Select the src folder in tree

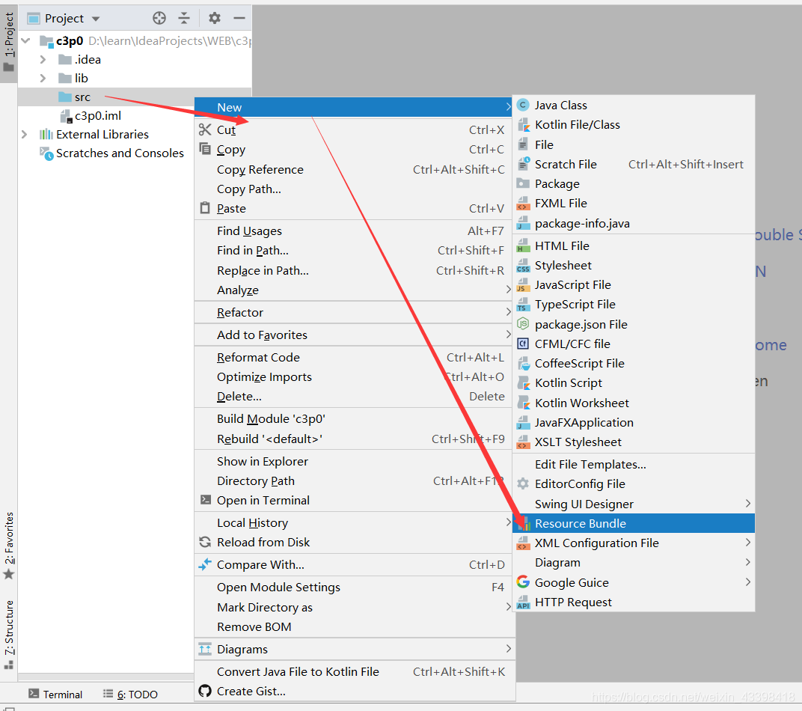(x=135, y=97)
